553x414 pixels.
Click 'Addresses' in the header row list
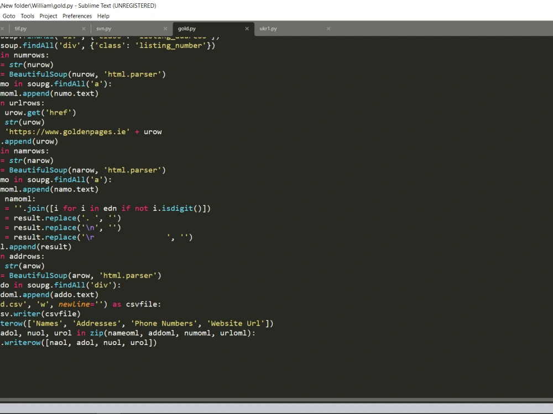(96, 323)
